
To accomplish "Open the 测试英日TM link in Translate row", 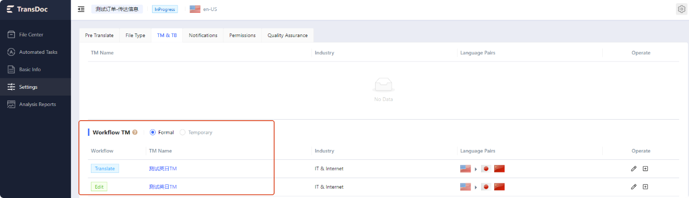I will coord(163,169).
